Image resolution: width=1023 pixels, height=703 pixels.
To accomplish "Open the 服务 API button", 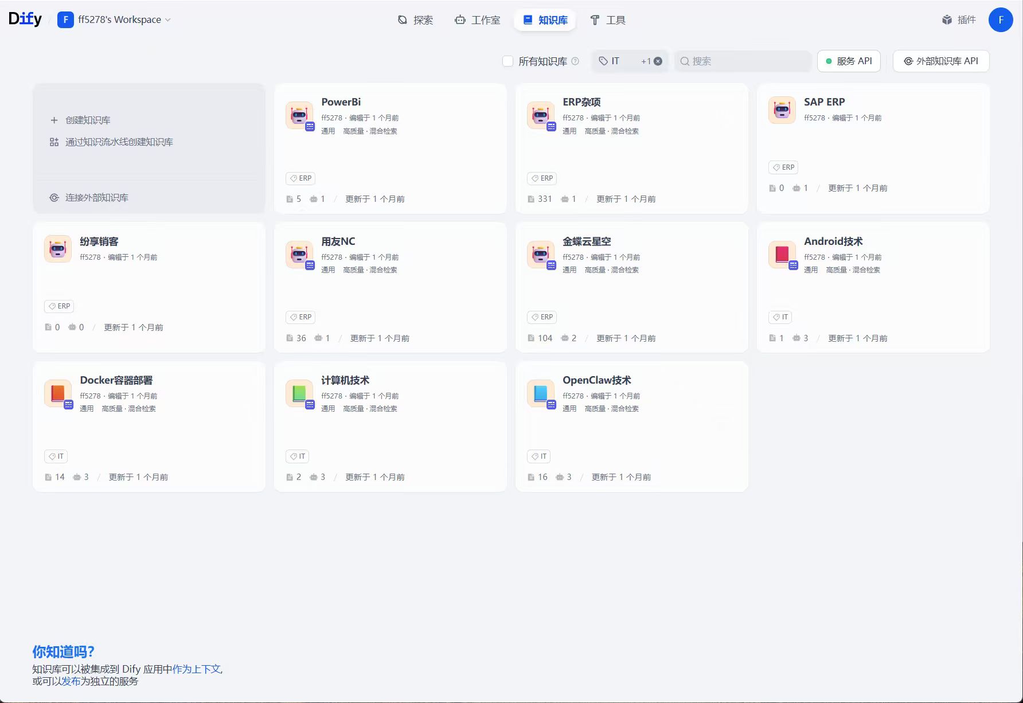I will pos(849,61).
